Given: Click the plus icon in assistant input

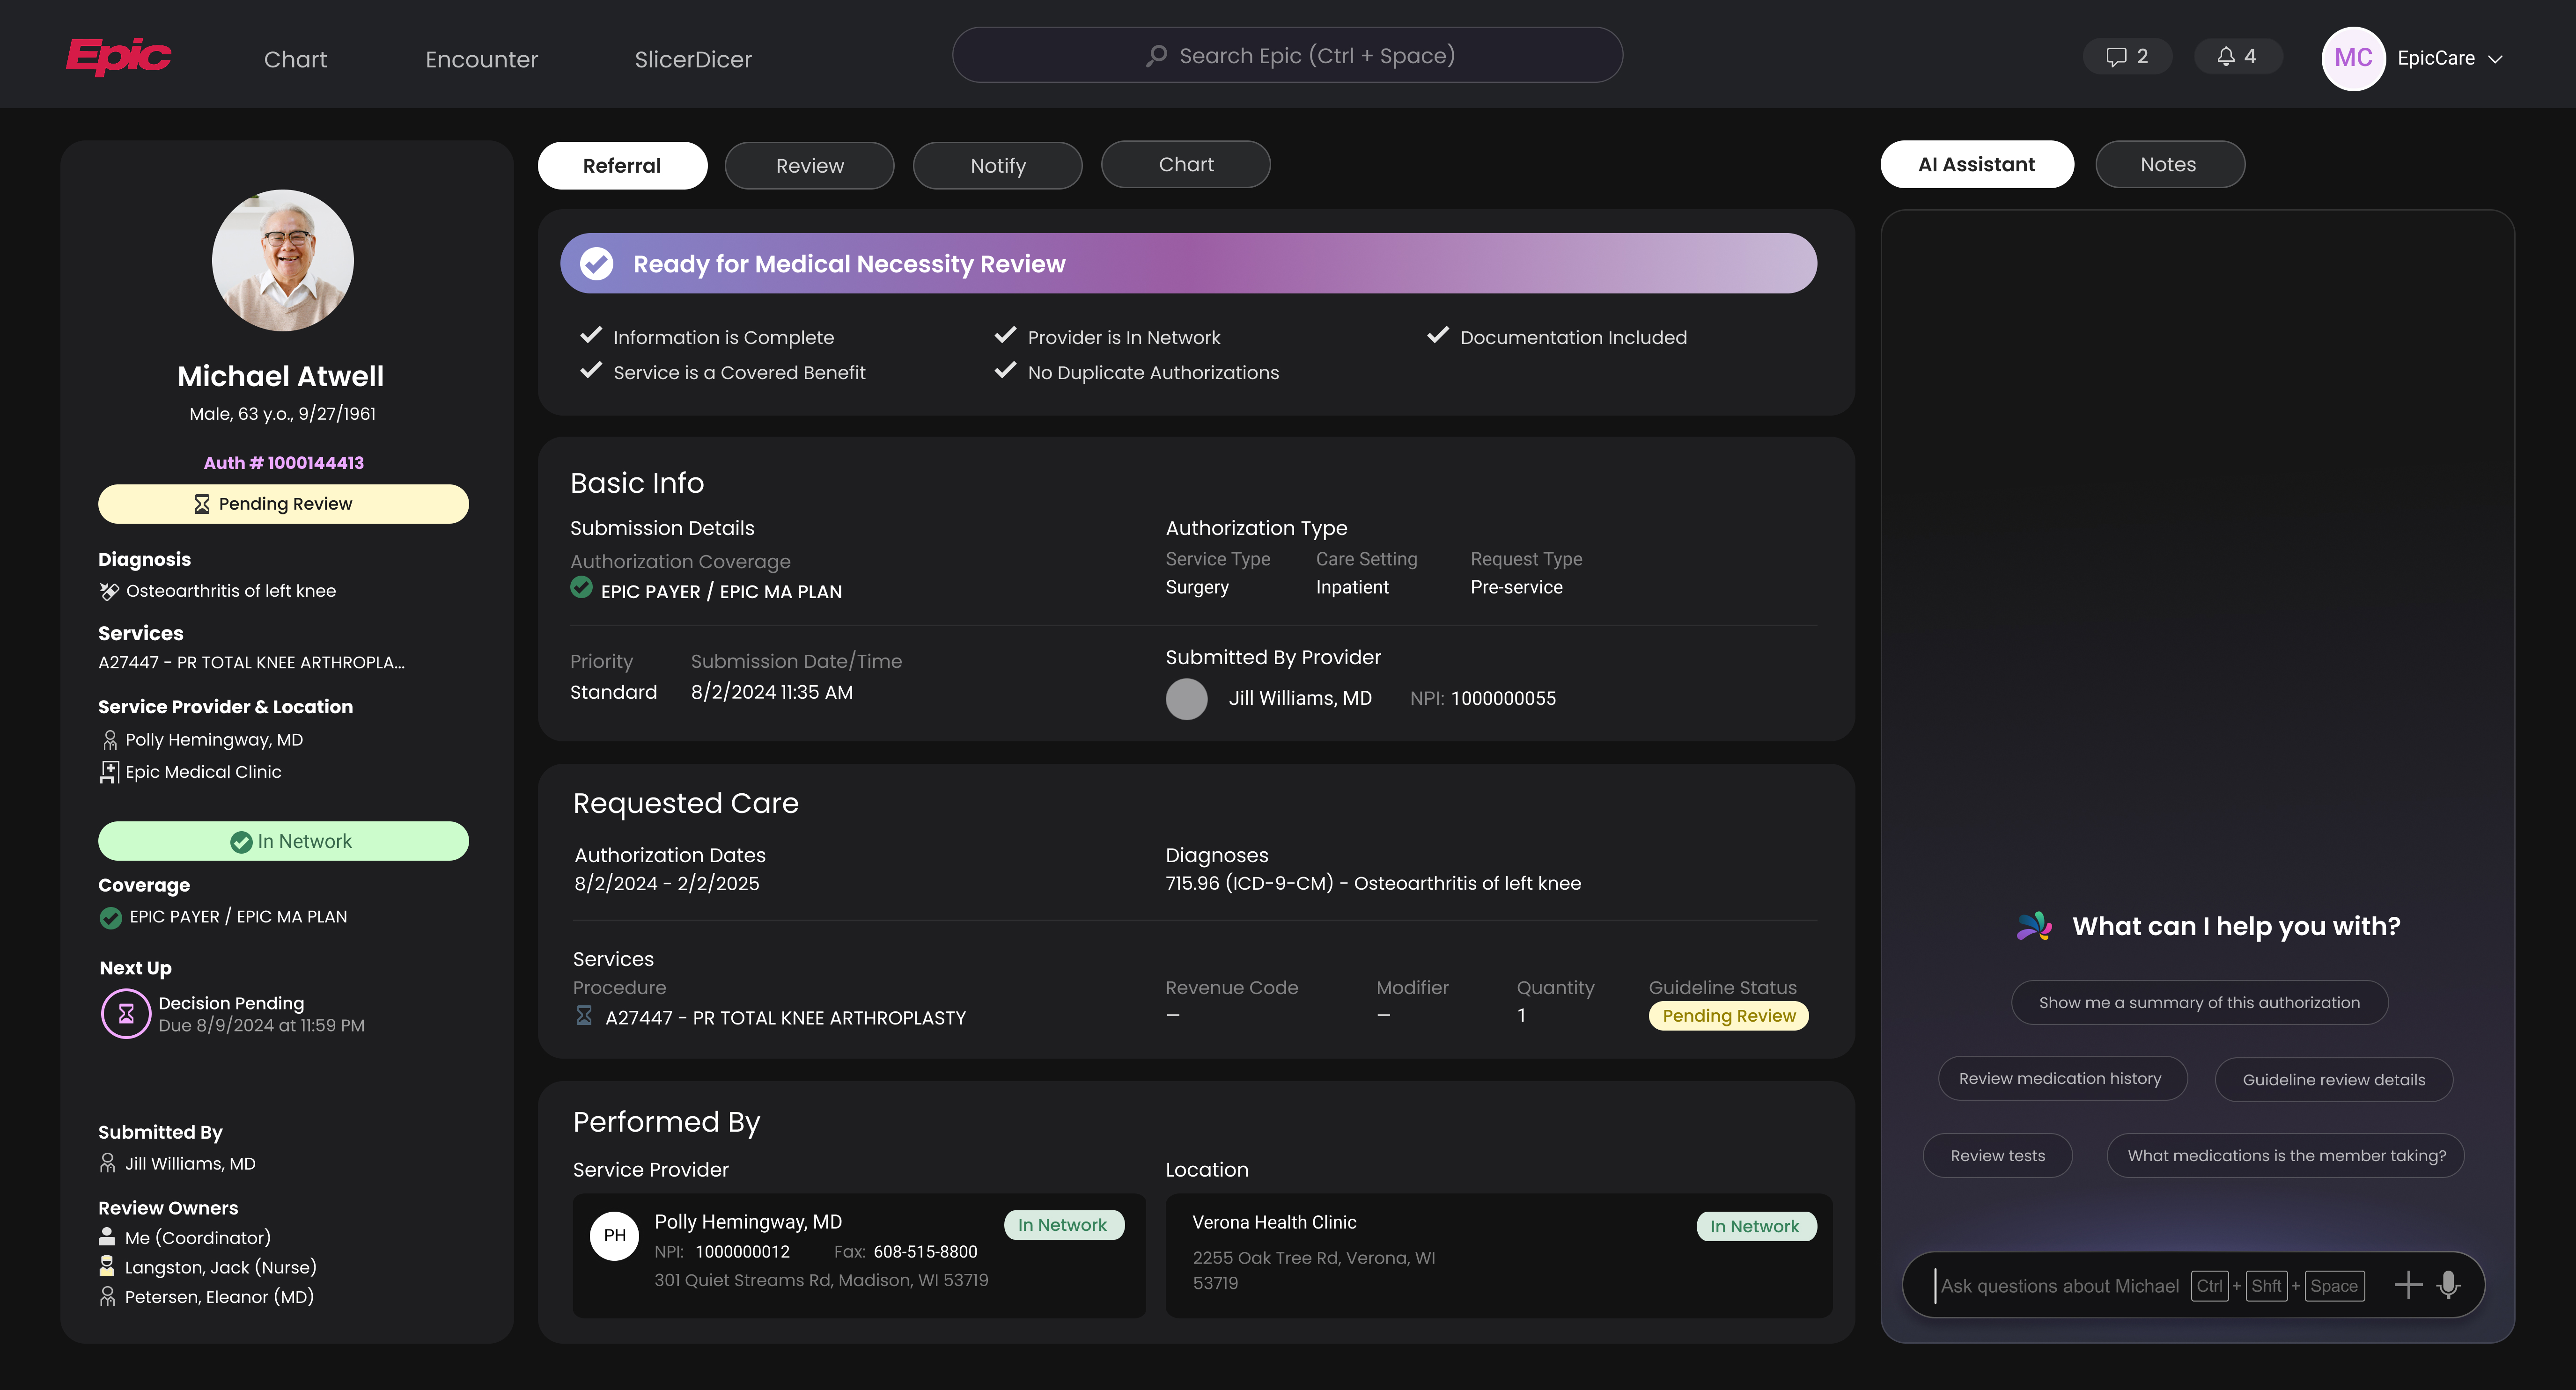Looking at the screenshot, I should tap(2408, 1285).
